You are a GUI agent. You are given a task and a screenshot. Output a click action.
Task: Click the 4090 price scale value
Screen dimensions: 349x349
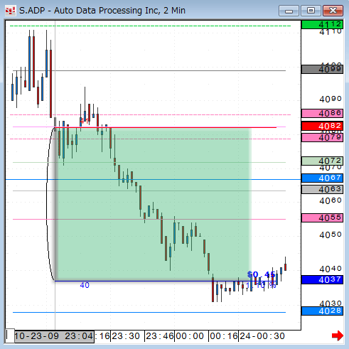tap(331, 99)
